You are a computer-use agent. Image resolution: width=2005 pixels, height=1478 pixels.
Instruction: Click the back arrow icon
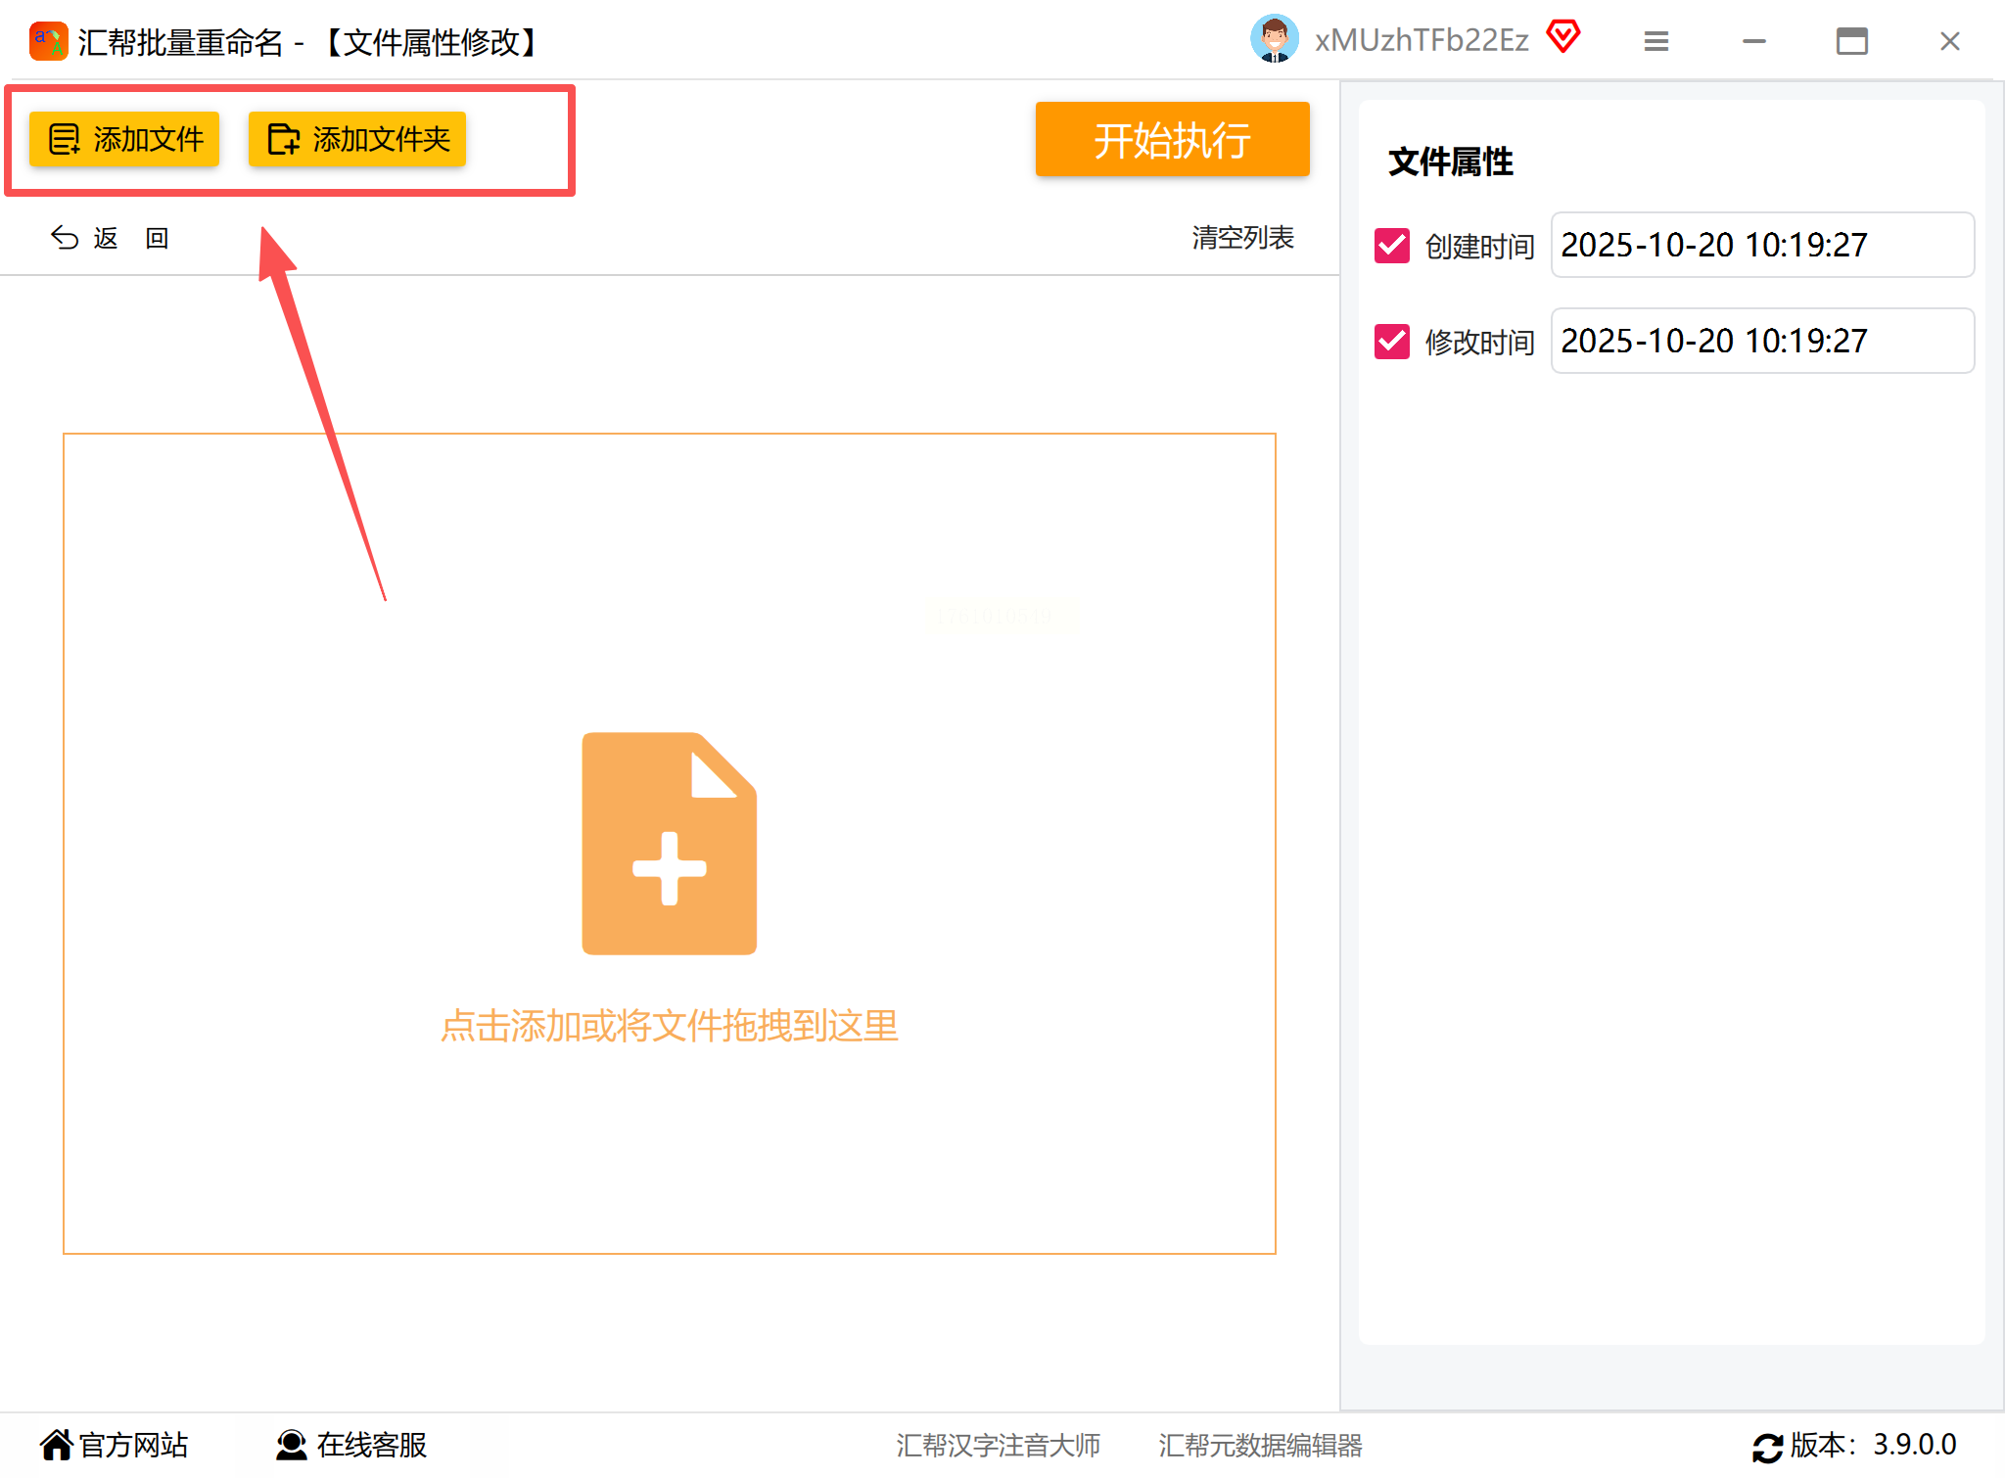click(65, 238)
